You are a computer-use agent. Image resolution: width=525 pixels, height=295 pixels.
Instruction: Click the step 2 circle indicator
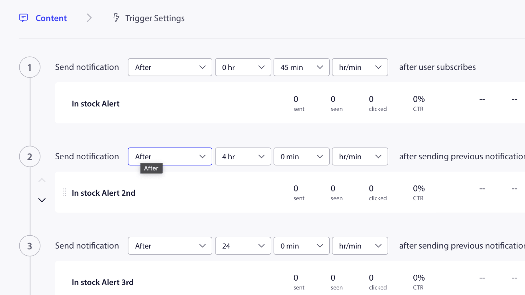[x=30, y=156]
